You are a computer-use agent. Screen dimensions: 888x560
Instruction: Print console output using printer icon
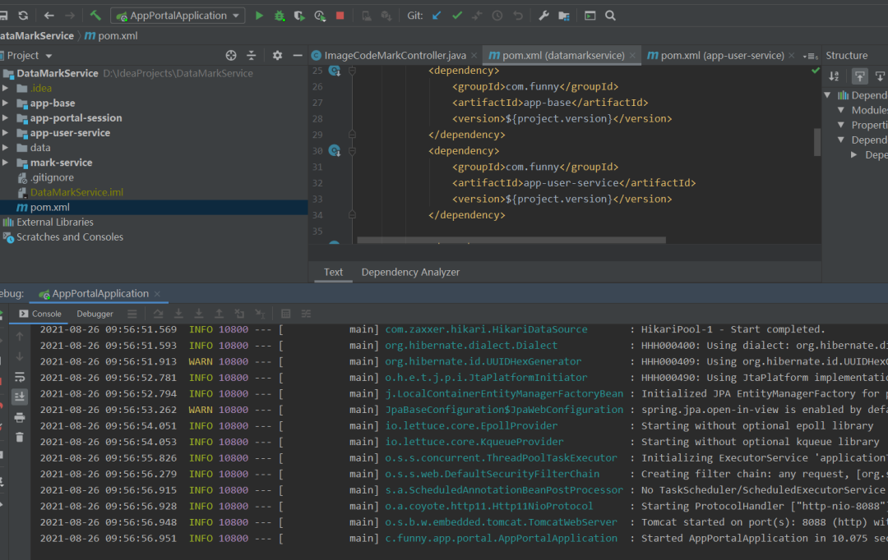pyautogui.click(x=20, y=417)
